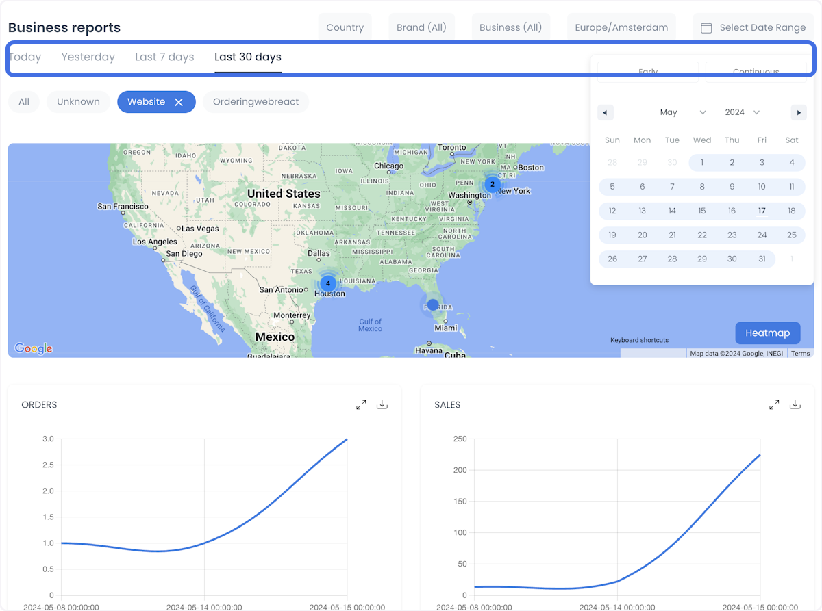Open the Brand (All) filter dropdown

pyautogui.click(x=422, y=27)
